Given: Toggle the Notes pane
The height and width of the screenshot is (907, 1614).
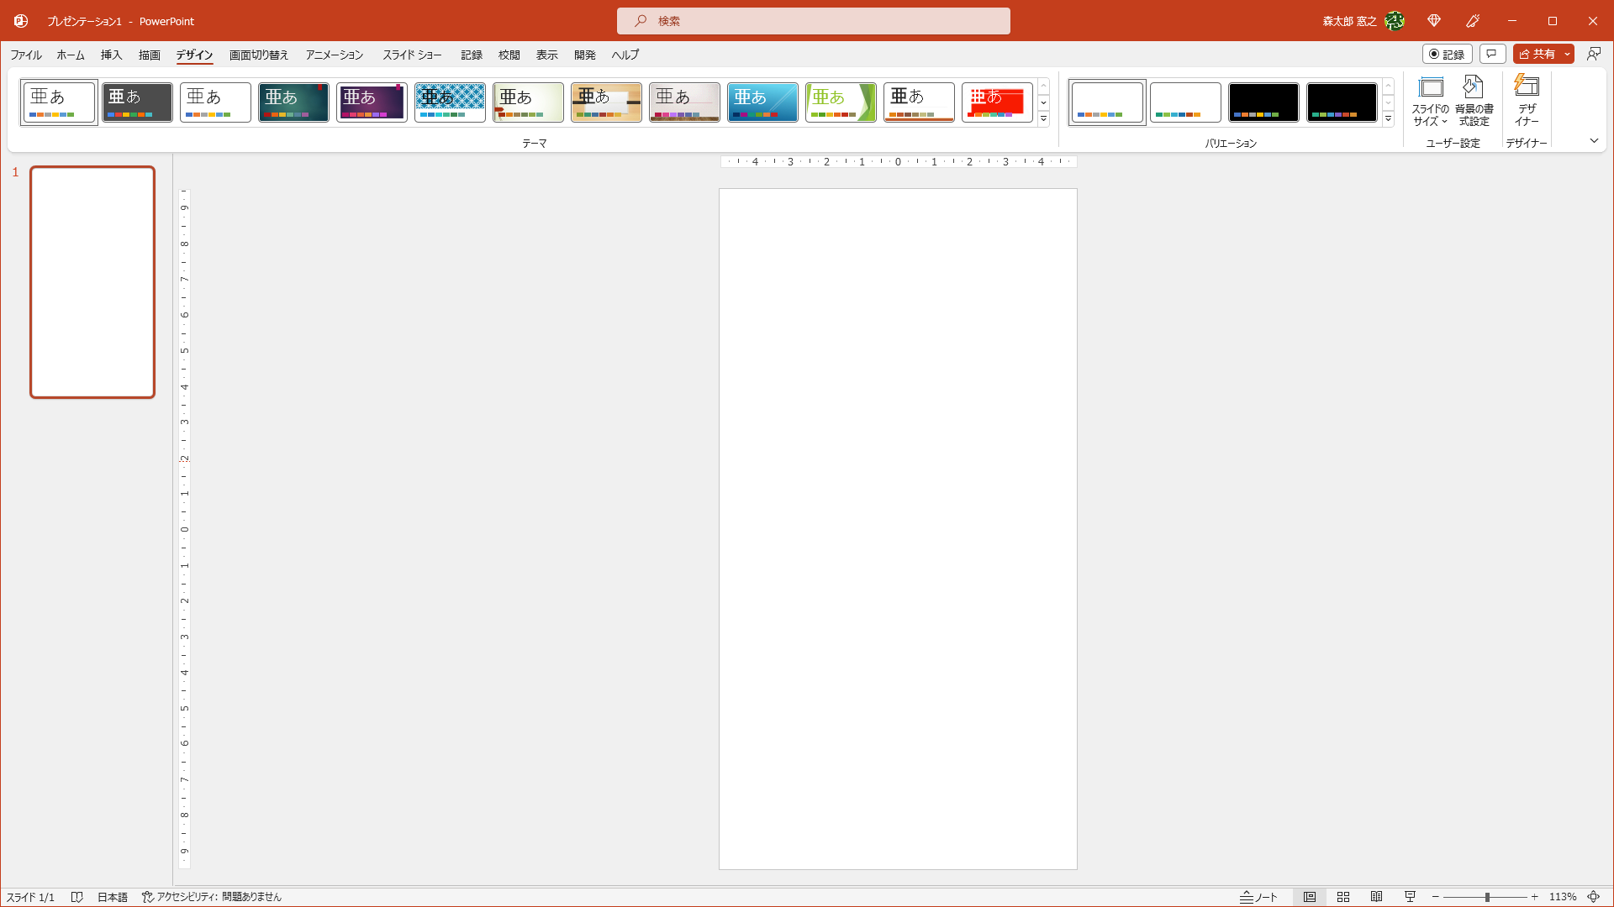Looking at the screenshot, I should (1258, 897).
